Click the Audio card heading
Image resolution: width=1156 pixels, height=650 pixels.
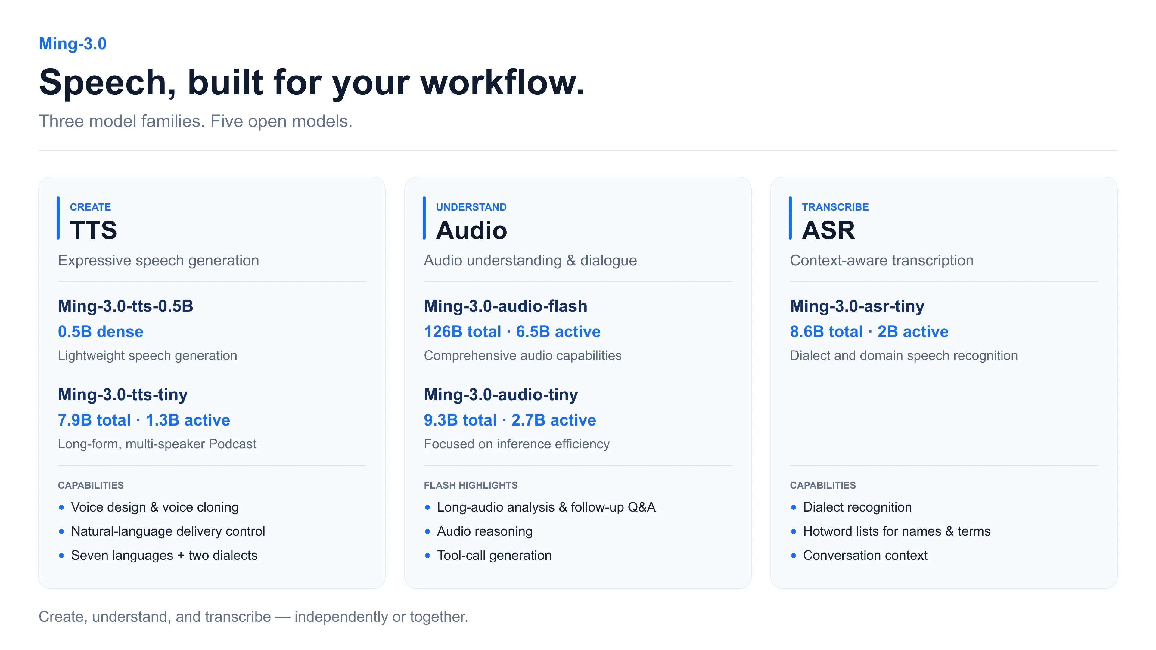(x=471, y=230)
